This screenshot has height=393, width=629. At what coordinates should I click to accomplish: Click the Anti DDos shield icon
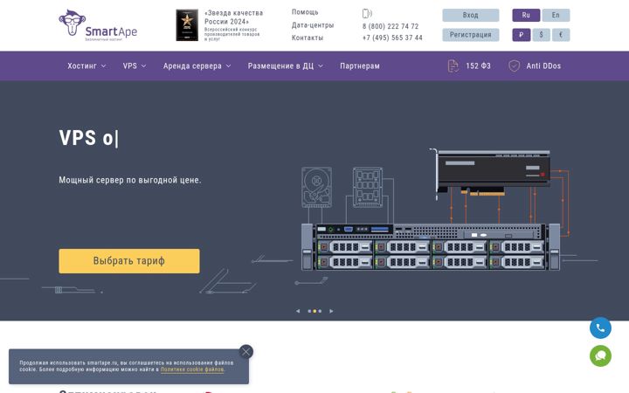514,65
